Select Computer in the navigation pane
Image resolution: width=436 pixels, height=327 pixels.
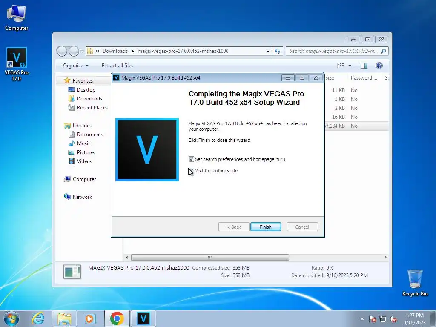[x=84, y=179]
